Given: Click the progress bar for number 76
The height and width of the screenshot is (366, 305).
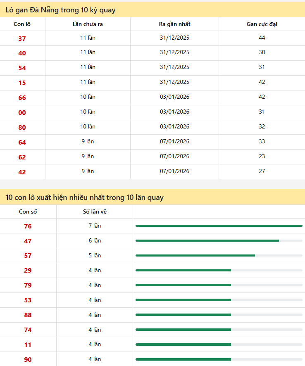Looking at the screenshot, I should 219,226.
